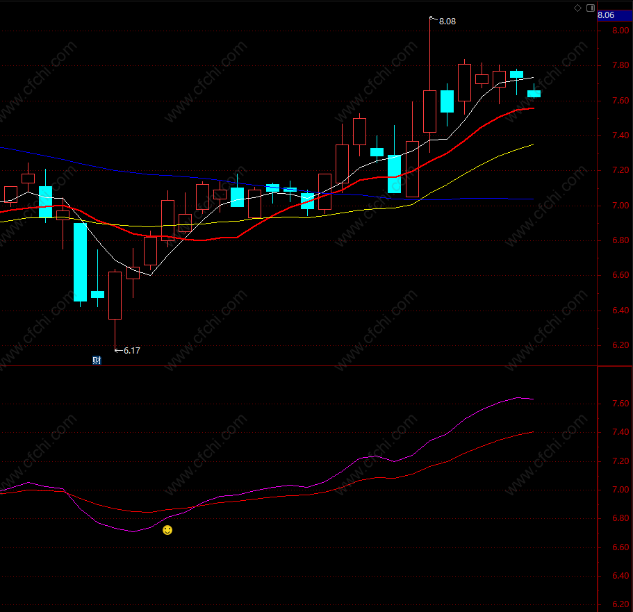Click the 6.17 low price label
The height and width of the screenshot is (612, 633).
tap(131, 350)
